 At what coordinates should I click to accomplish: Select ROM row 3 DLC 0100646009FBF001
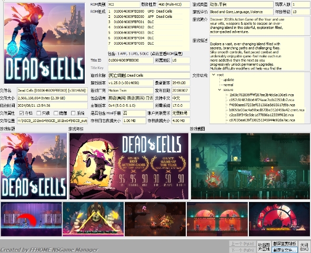tap(145, 22)
